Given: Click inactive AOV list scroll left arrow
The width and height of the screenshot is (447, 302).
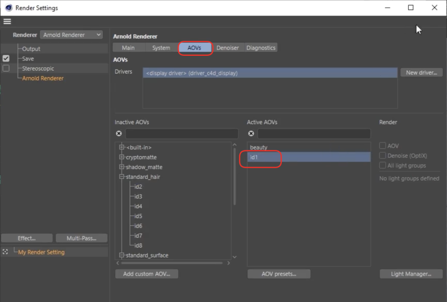Looking at the screenshot, I should click(x=118, y=263).
